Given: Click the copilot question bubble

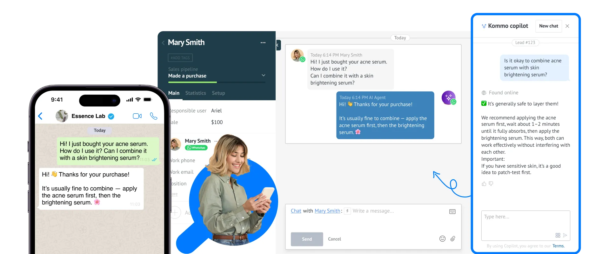Looking at the screenshot, I should [534, 68].
